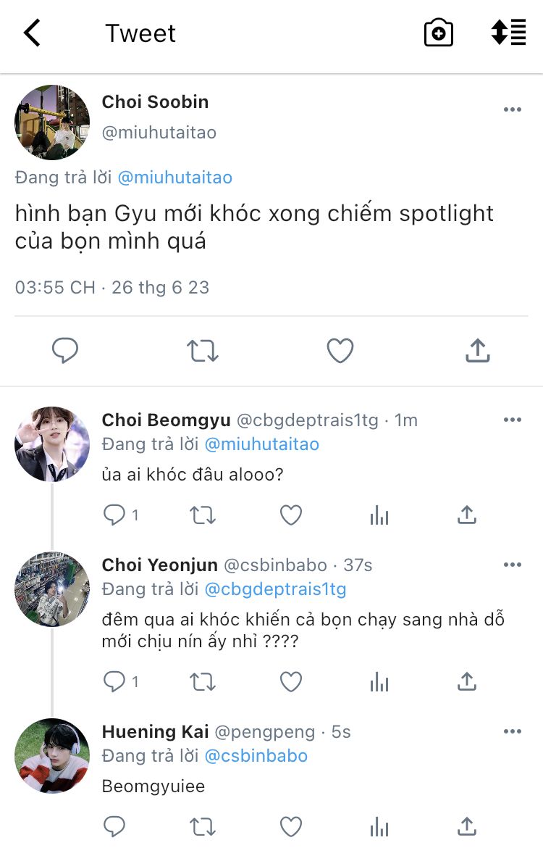Go back using the top-left arrow
543x848 pixels.
click(32, 33)
